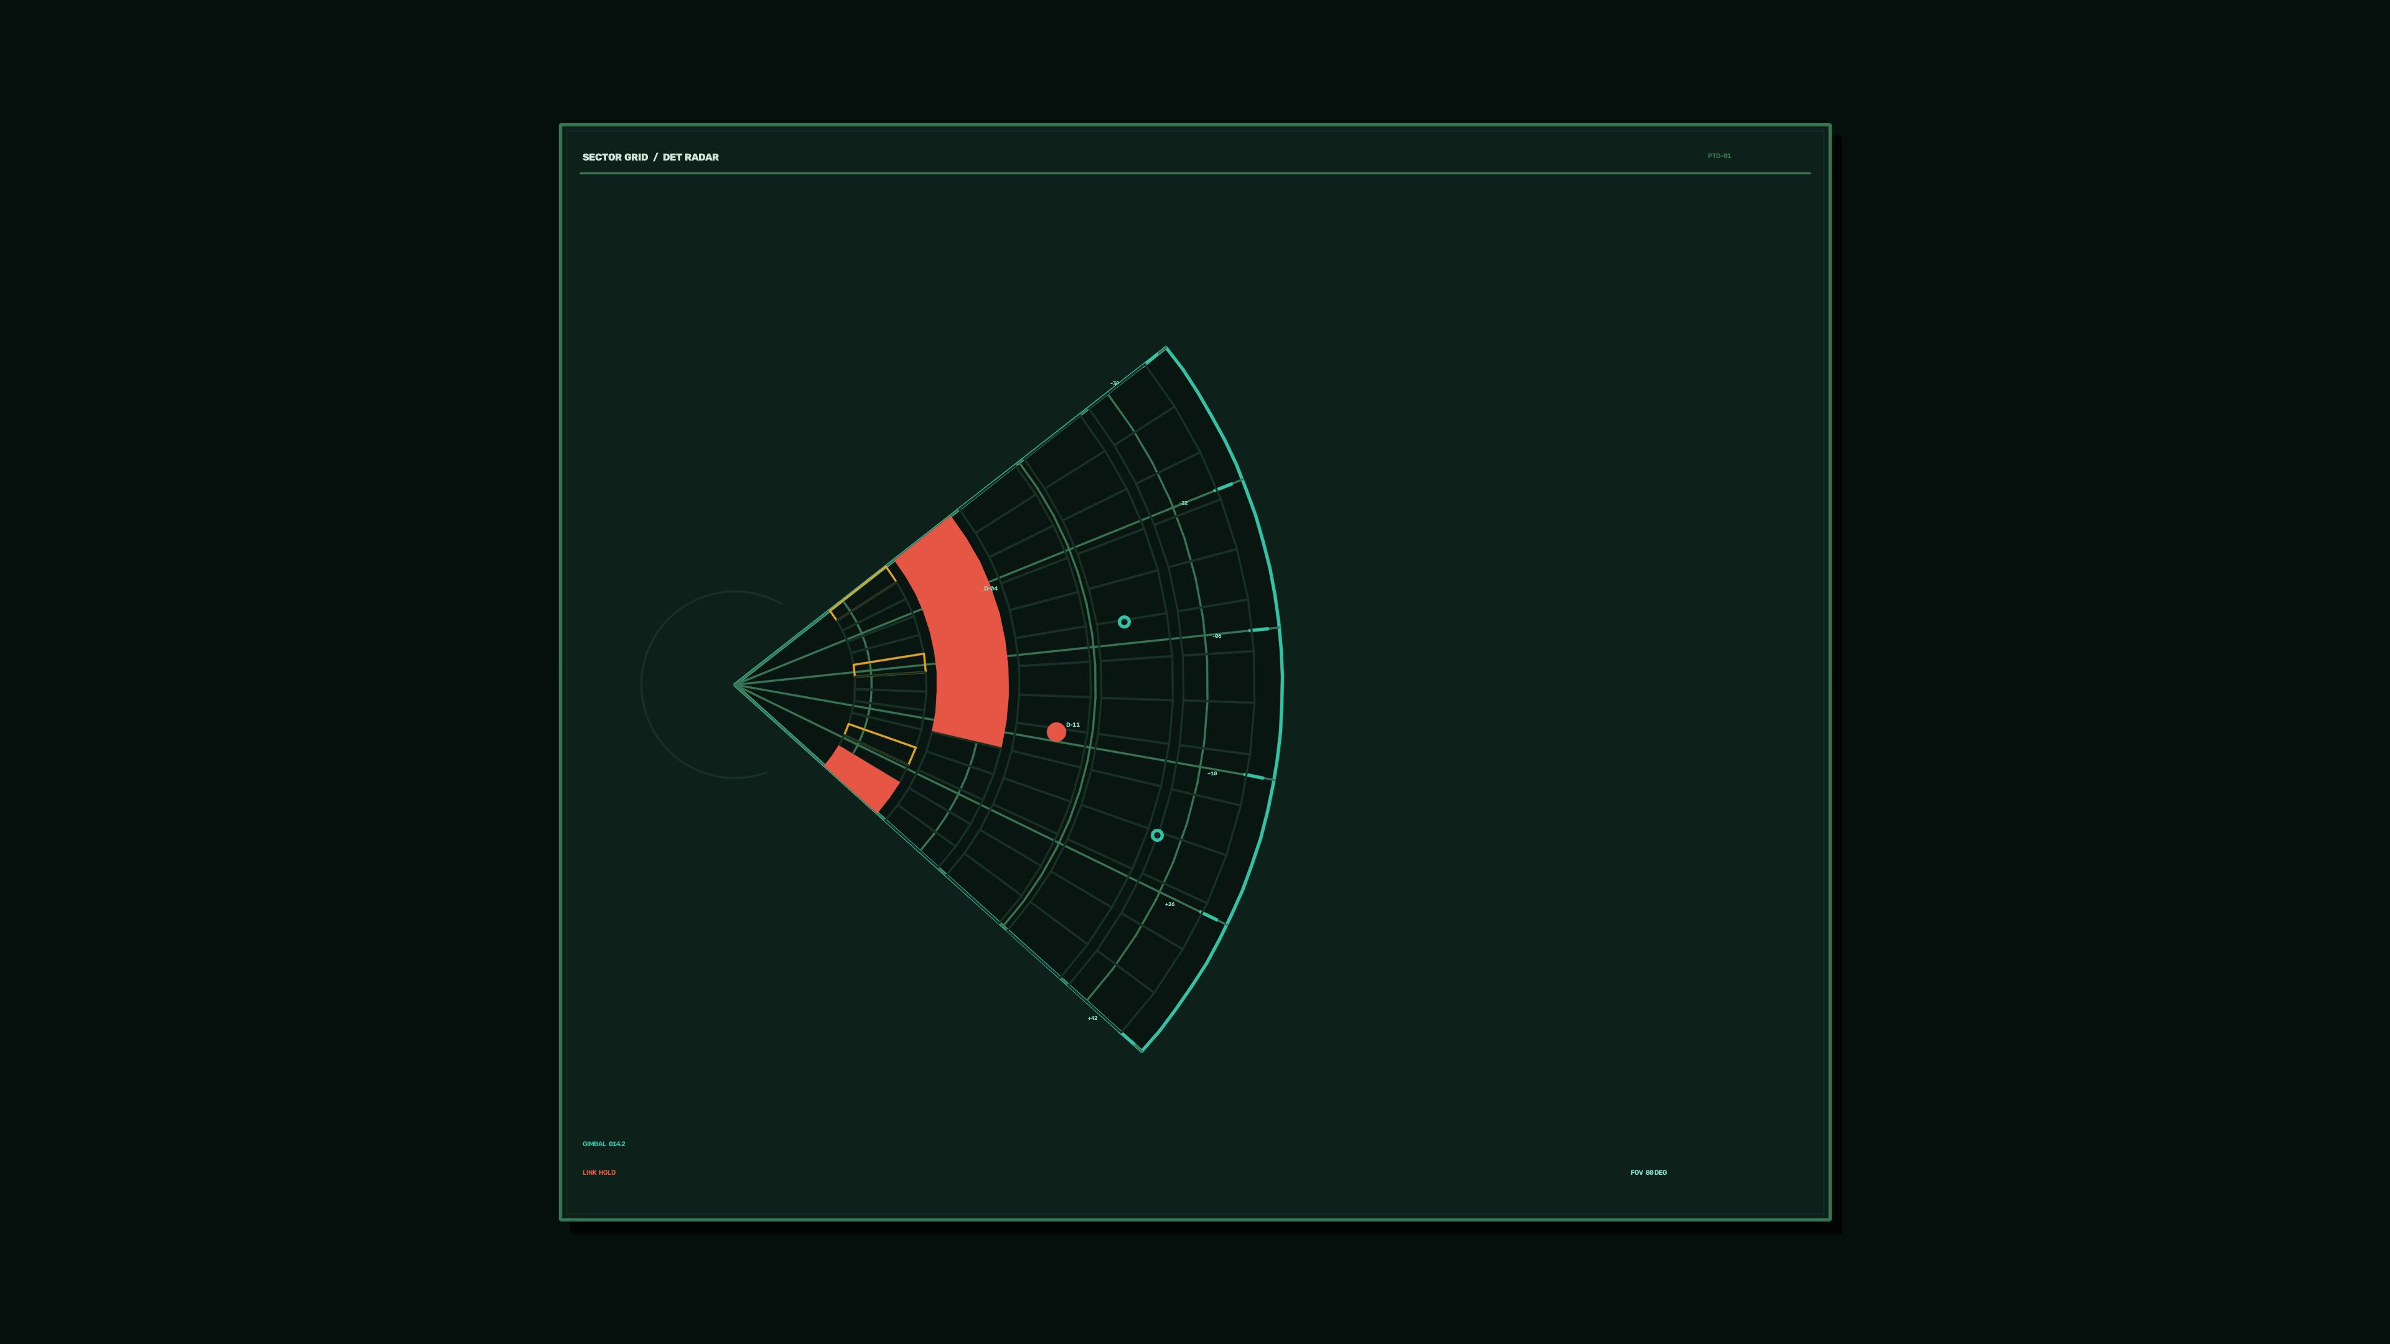Click the DET RADAR title text
2390x1344 pixels.
(690, 157)
